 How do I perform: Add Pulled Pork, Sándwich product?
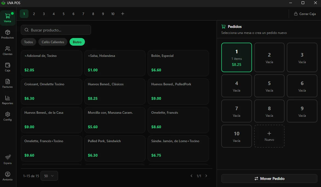tap(115, 148)
